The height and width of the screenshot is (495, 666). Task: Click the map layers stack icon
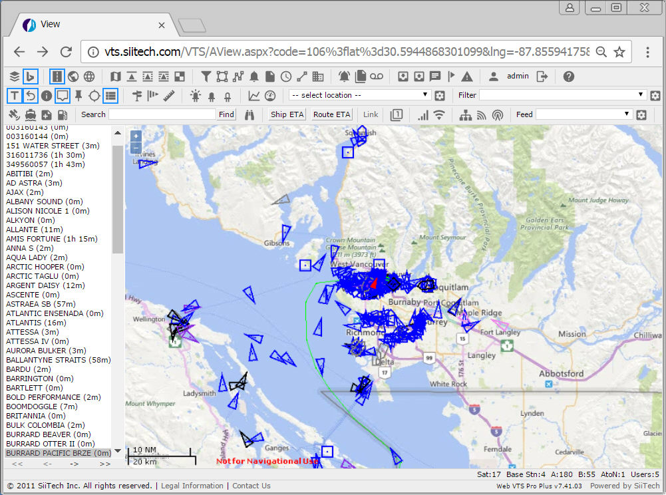[x=14, y=77]
